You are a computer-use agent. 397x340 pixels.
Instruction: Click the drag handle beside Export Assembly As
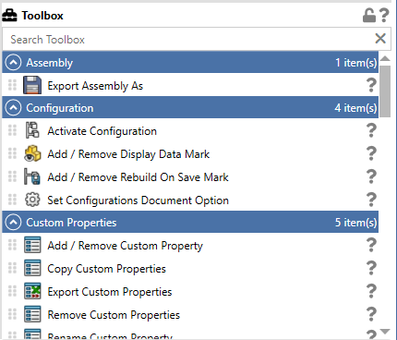pyautogui.click(x=12, y=85)
